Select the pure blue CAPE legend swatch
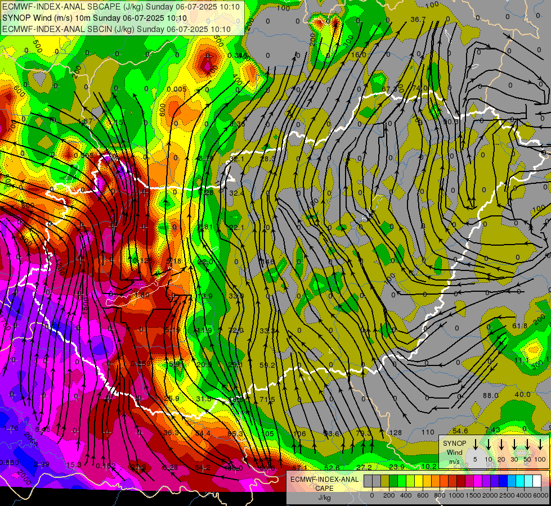551x506 pixels. click(504, 481)
